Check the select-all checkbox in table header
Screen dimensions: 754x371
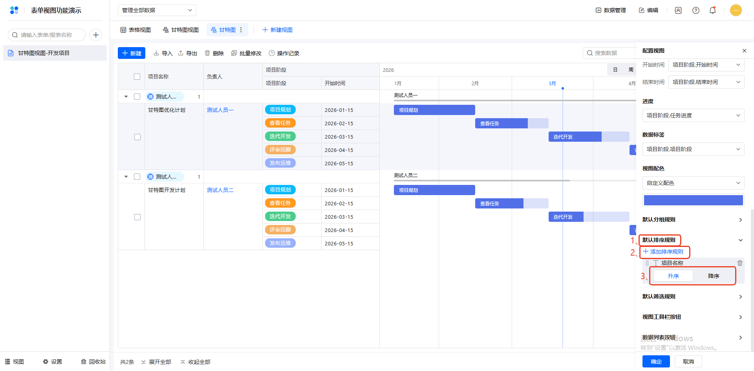pyautogui.click(x=137, y=77)
